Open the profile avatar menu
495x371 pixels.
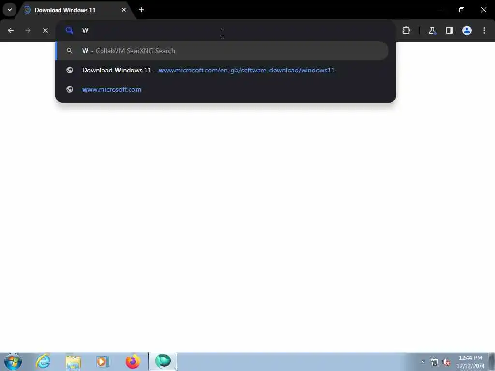click(x=467, y=30)
